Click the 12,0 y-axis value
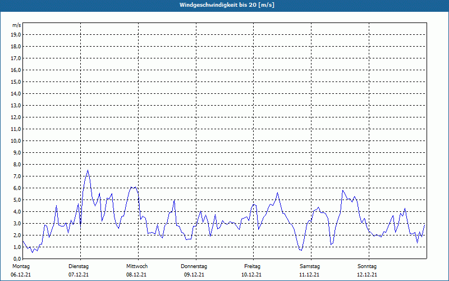Image resolution: width=449 pixels, height=281 pixels. (x=16, y=117)
